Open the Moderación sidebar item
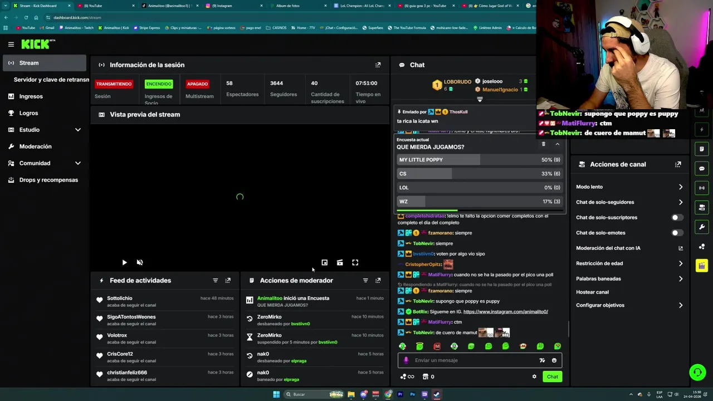Screen dimensions: 713x401 pos(44,146)
